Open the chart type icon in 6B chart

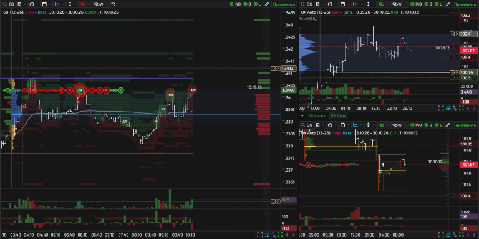coord(57,4)
